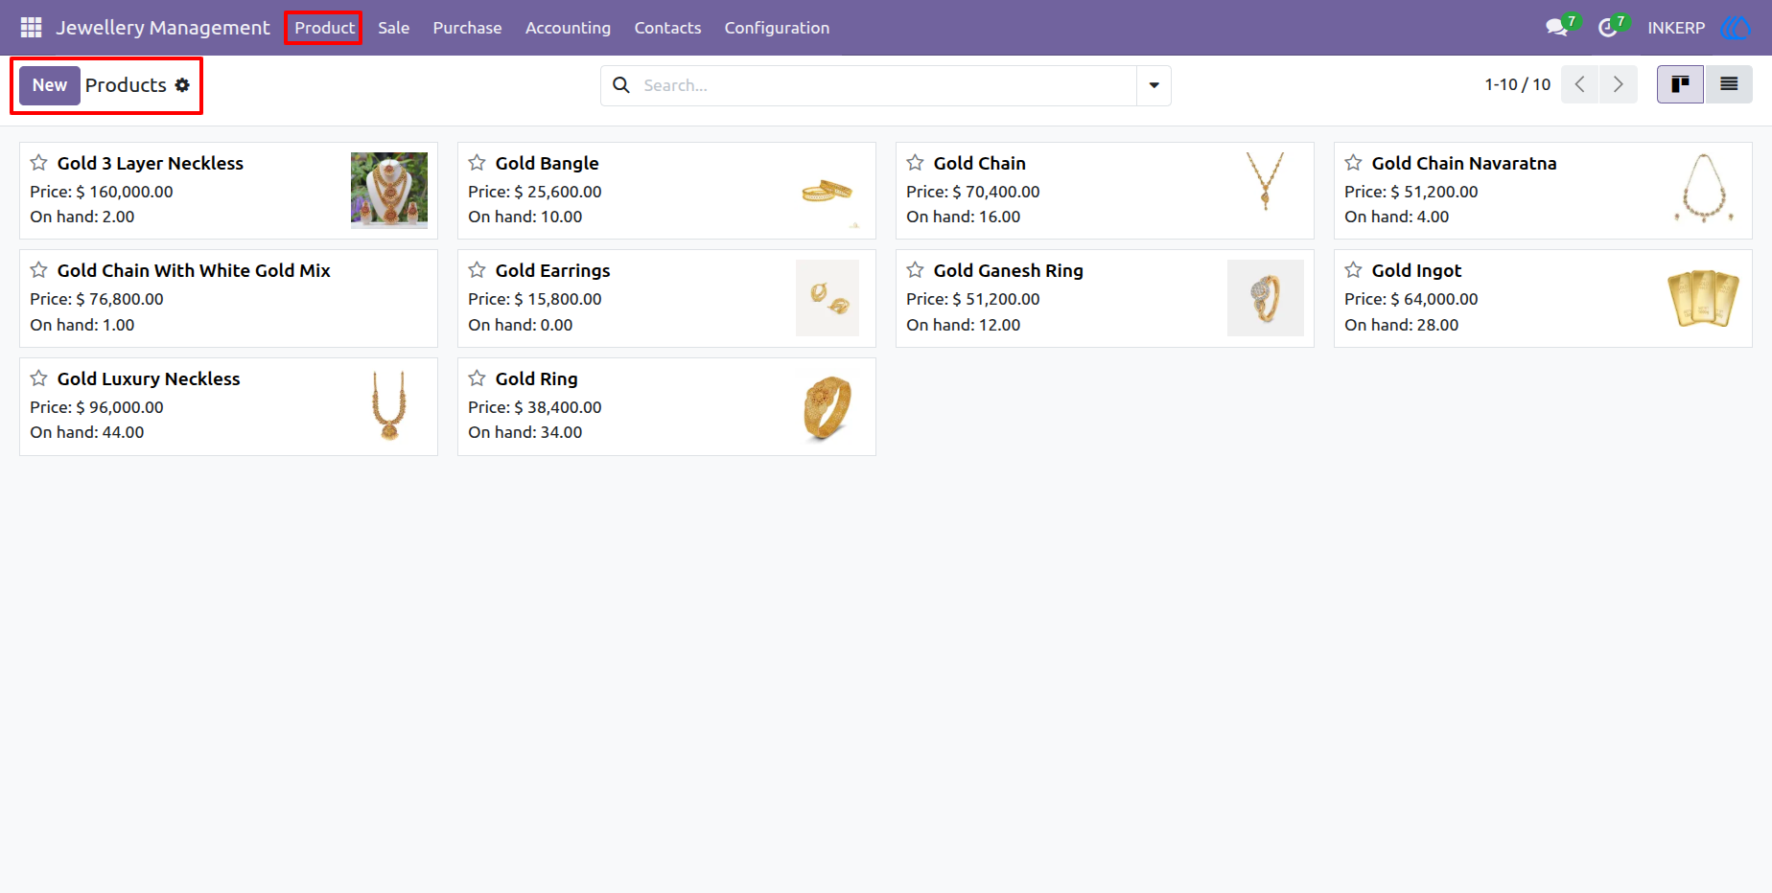Open the Gold Ingot product image
This screenshot has width=1772, height=893.
coord(1704,298)
